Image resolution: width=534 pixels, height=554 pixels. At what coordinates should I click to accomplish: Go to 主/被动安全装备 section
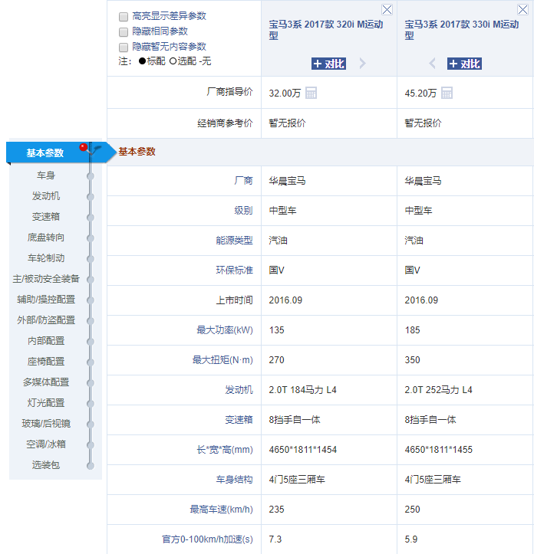click(x=45, y=279)
